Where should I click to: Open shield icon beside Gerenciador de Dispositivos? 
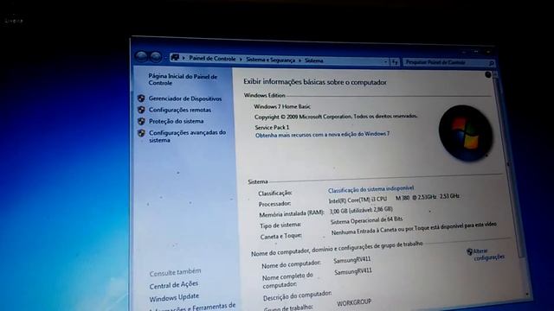[141, 98]
